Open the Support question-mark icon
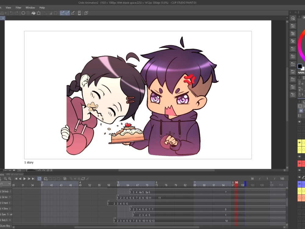Image resolution: width=305 pixels, height=229 pixels. tap(86, 13)
